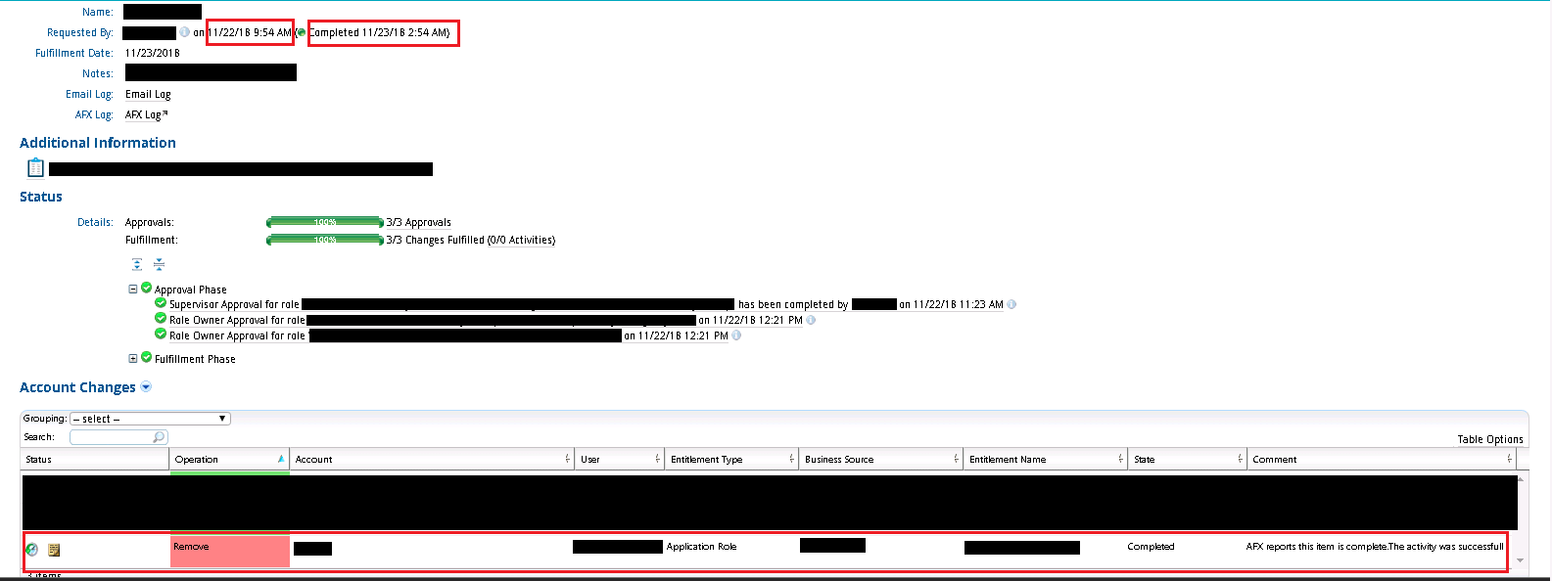Open the Grouping select dropdown
The height and width of the screenshot is (581, 1552).
tap(150, 419)
